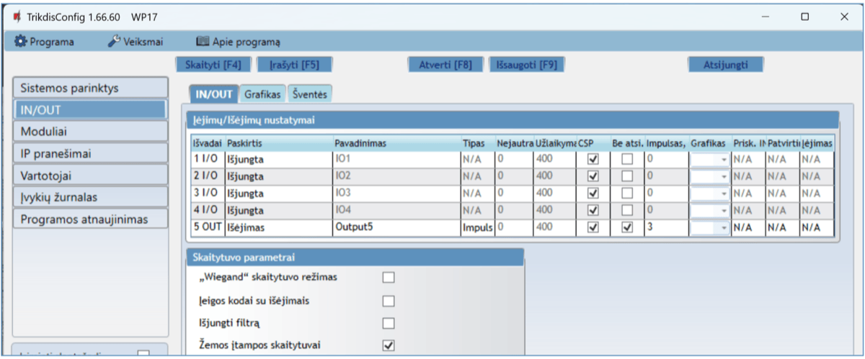Open Grafikas dropdown in 5 OUT row
The height and width of the screenshot is (359, 865).
724,228
